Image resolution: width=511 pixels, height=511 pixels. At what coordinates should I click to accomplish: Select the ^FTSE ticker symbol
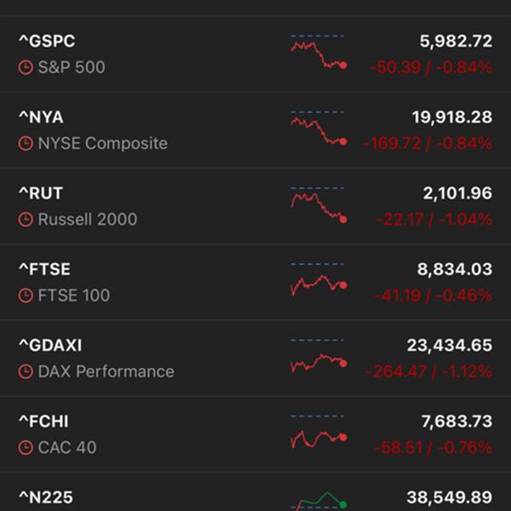44,269
